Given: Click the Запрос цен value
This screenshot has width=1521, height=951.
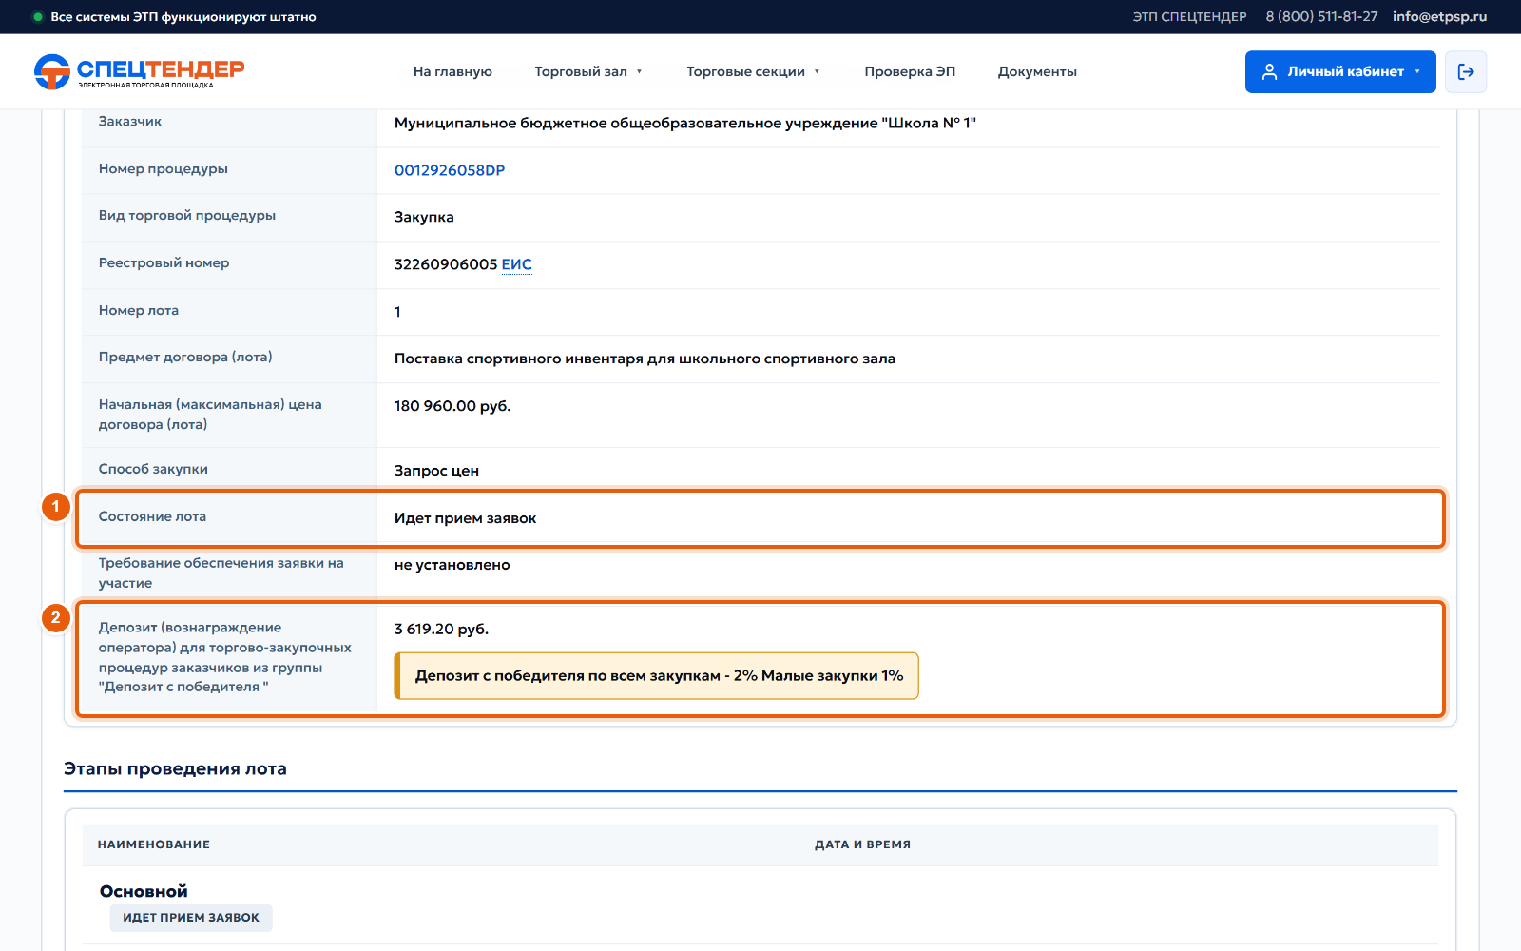Looking at the screenshot, I should (436, 471).
